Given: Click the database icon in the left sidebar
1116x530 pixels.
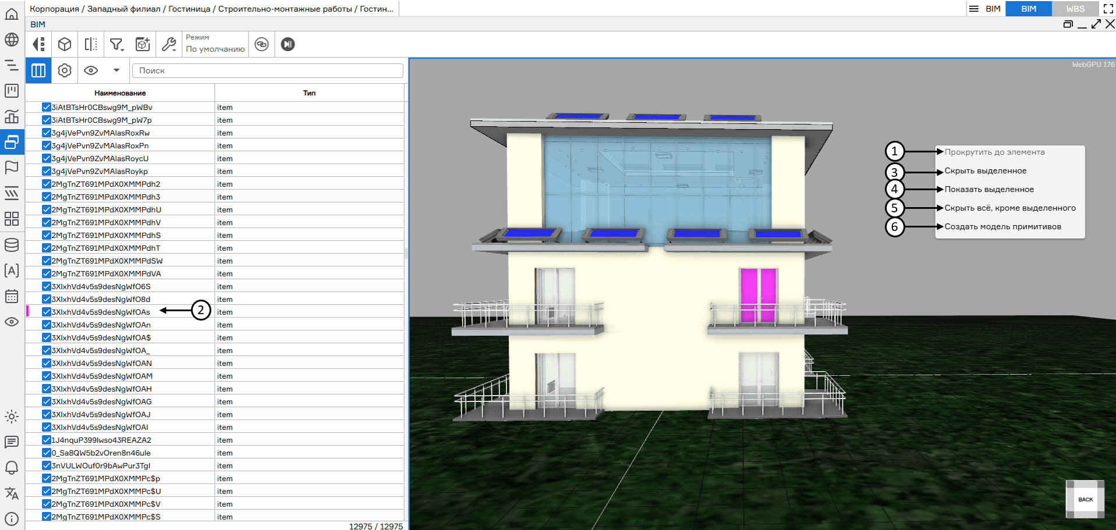Looking at the screenshot, I should point(11,245).
